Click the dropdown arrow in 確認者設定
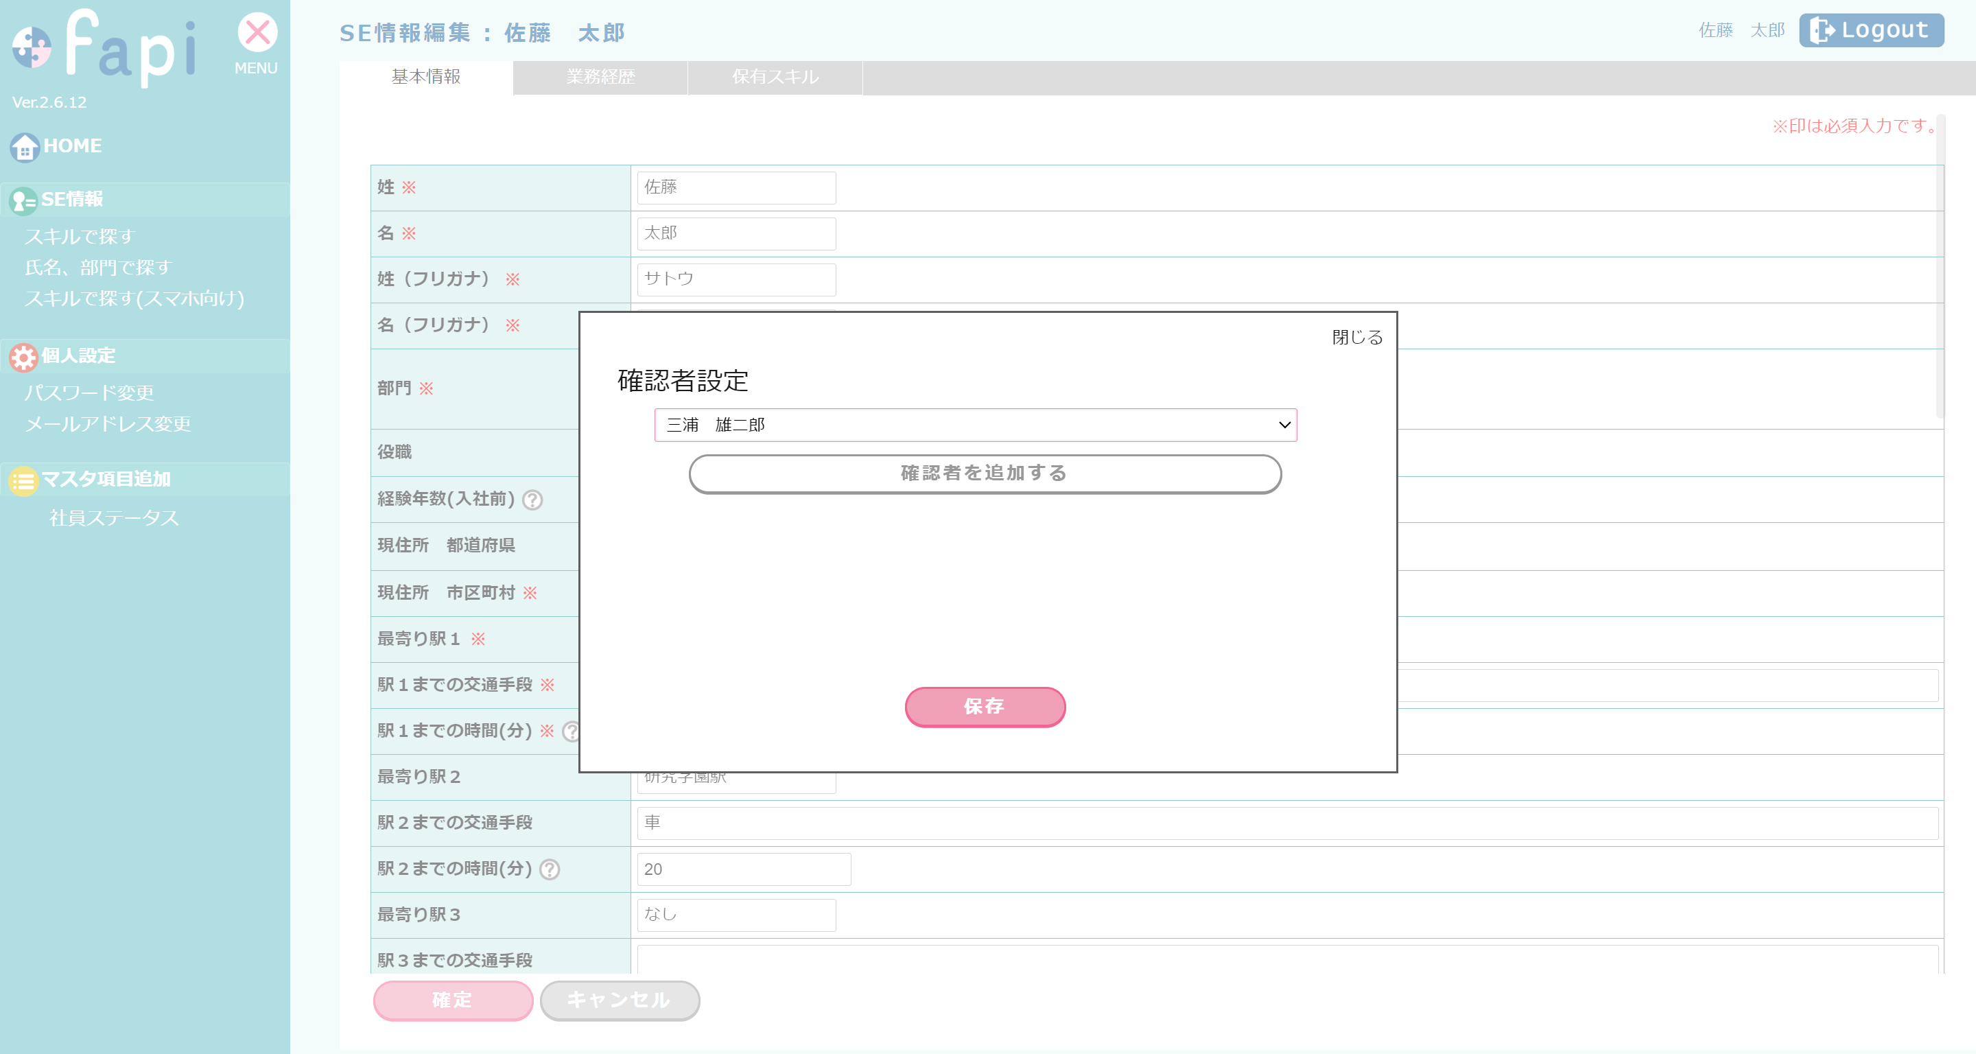The image size is (1976, 1054). tap(1284, 425)
